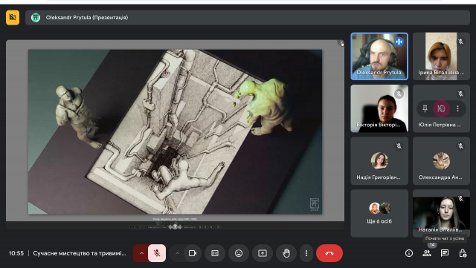This screenshot has width=476, height=268.
Task: Show the participants list
Action: point(427,253)
